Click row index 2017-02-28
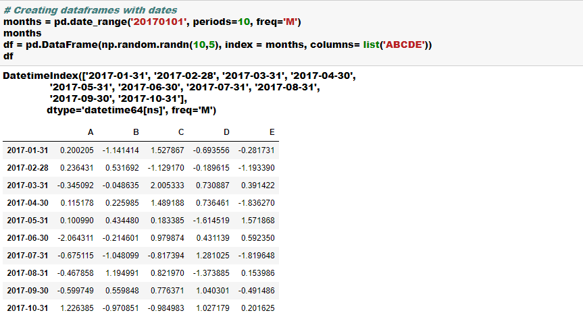583x315 pixels. (x=28, y=168)
